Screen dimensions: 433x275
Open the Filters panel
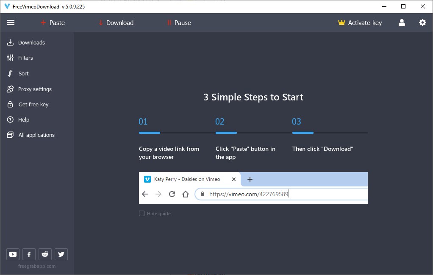[x=25, y=58]
